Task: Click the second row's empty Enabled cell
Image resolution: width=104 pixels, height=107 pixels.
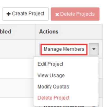Action: point(17,68)
